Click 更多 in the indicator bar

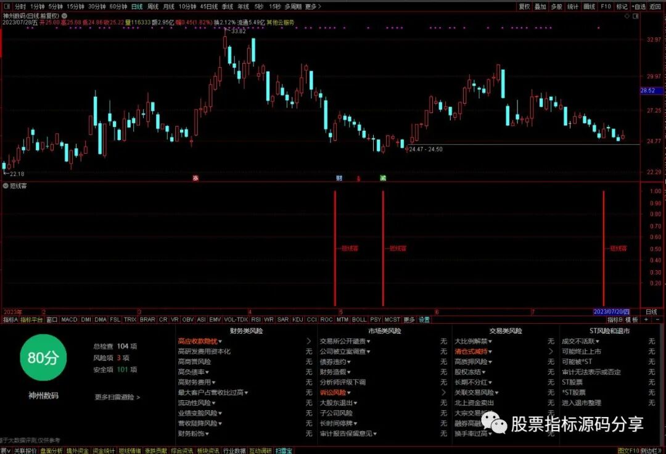(x=409, y=320)
